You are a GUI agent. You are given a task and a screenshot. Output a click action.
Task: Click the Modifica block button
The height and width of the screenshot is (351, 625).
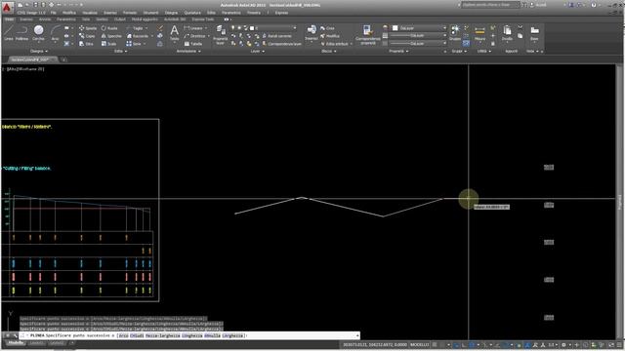tap(330, 36)
